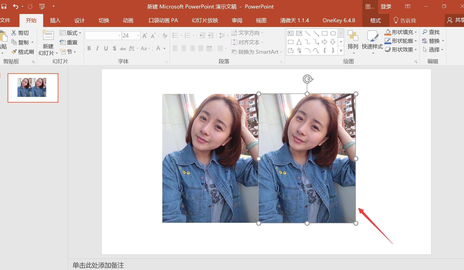Viewport: 464px width, 270px height.
Task: Open the Slide Show (幻灯片放映) tab
Action: point(205,20)
